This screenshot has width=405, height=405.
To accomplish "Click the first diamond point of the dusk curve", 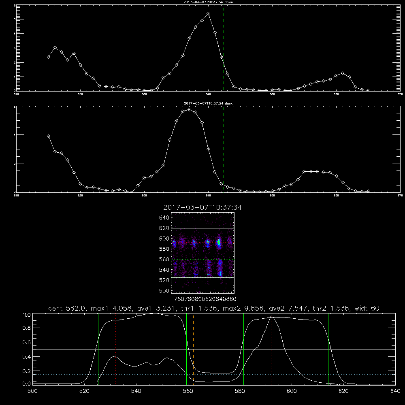I will coord(48,136).
